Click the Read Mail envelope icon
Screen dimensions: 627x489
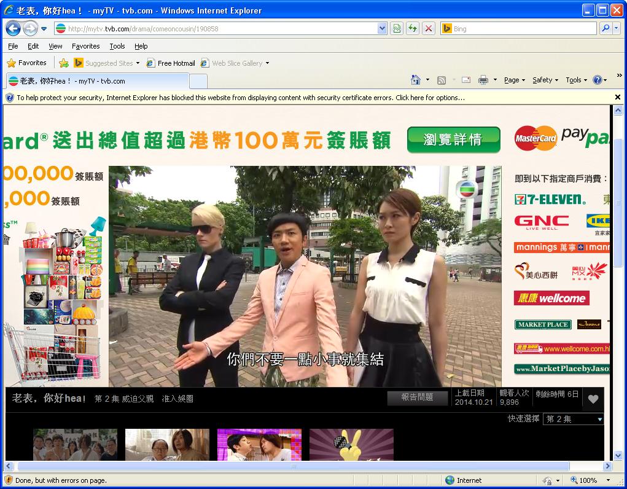(x=466, y=80)
